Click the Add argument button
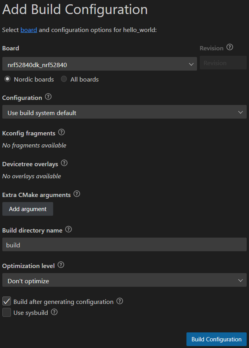 click(28, 209)
